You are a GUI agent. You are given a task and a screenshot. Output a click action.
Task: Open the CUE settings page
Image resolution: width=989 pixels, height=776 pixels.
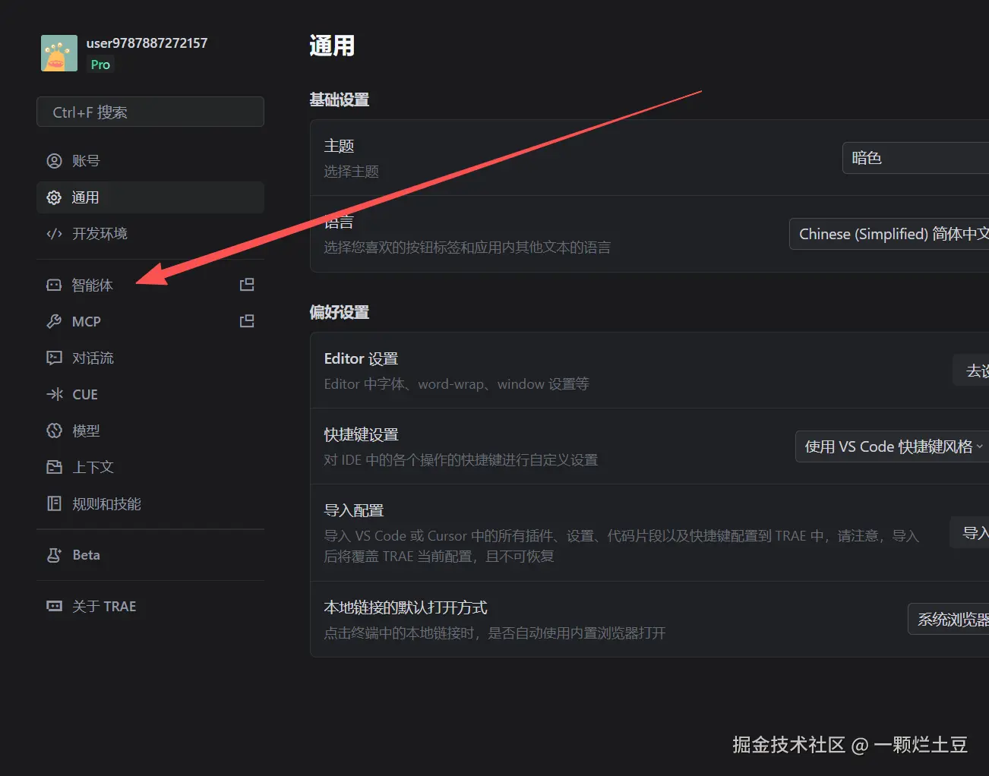coord(150,395)
